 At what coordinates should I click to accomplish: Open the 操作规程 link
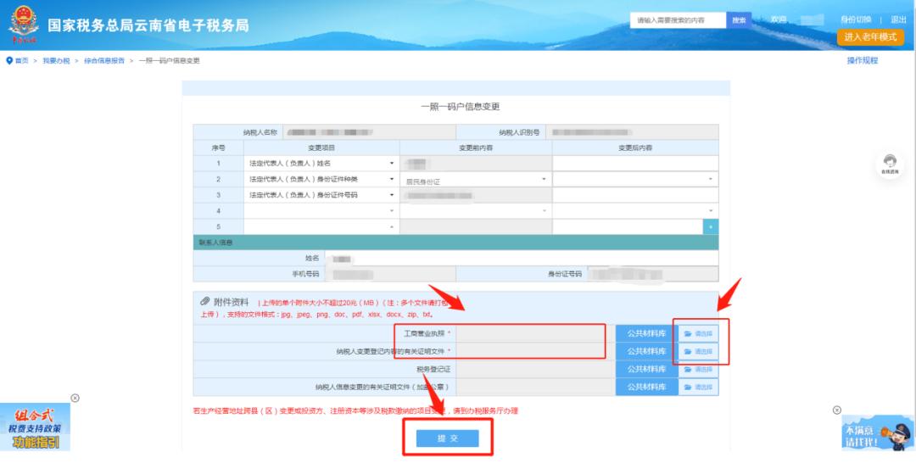pos(863,60)
